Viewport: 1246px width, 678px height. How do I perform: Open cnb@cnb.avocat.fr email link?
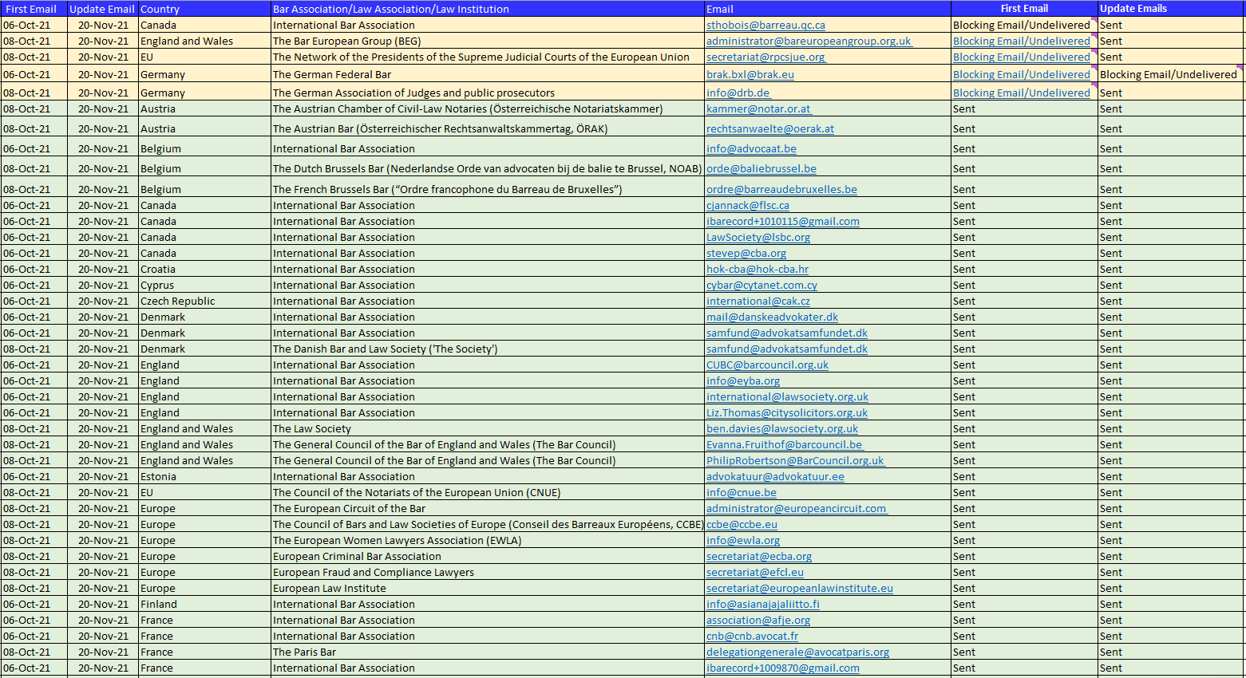(752, 637)
